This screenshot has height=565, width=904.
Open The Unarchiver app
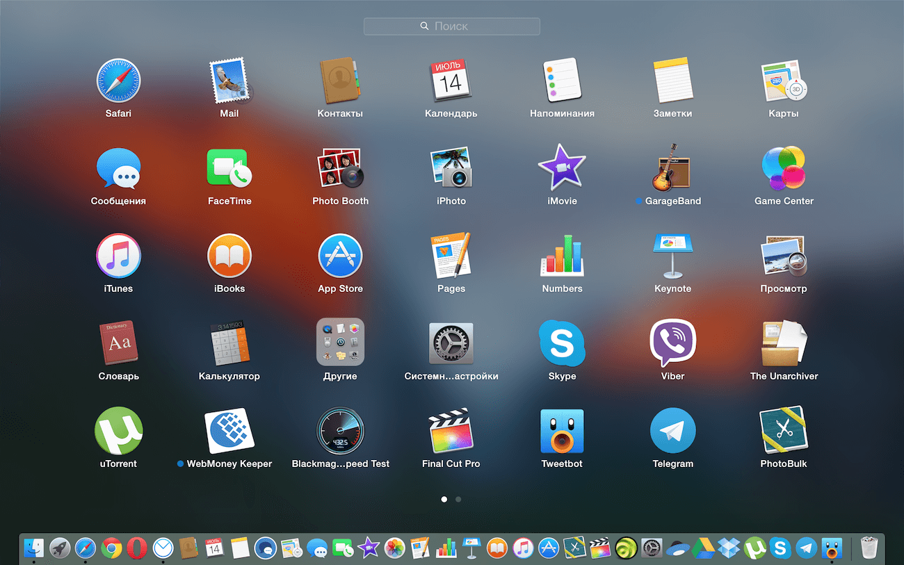tap(784, 343)
